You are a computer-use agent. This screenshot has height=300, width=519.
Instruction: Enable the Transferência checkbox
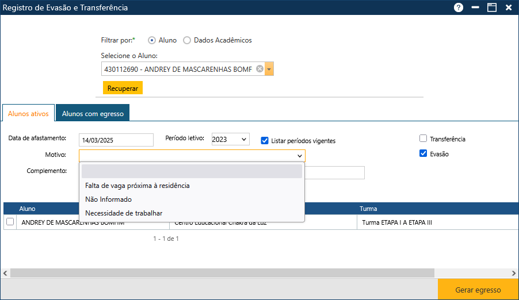(x=423, y=139)
